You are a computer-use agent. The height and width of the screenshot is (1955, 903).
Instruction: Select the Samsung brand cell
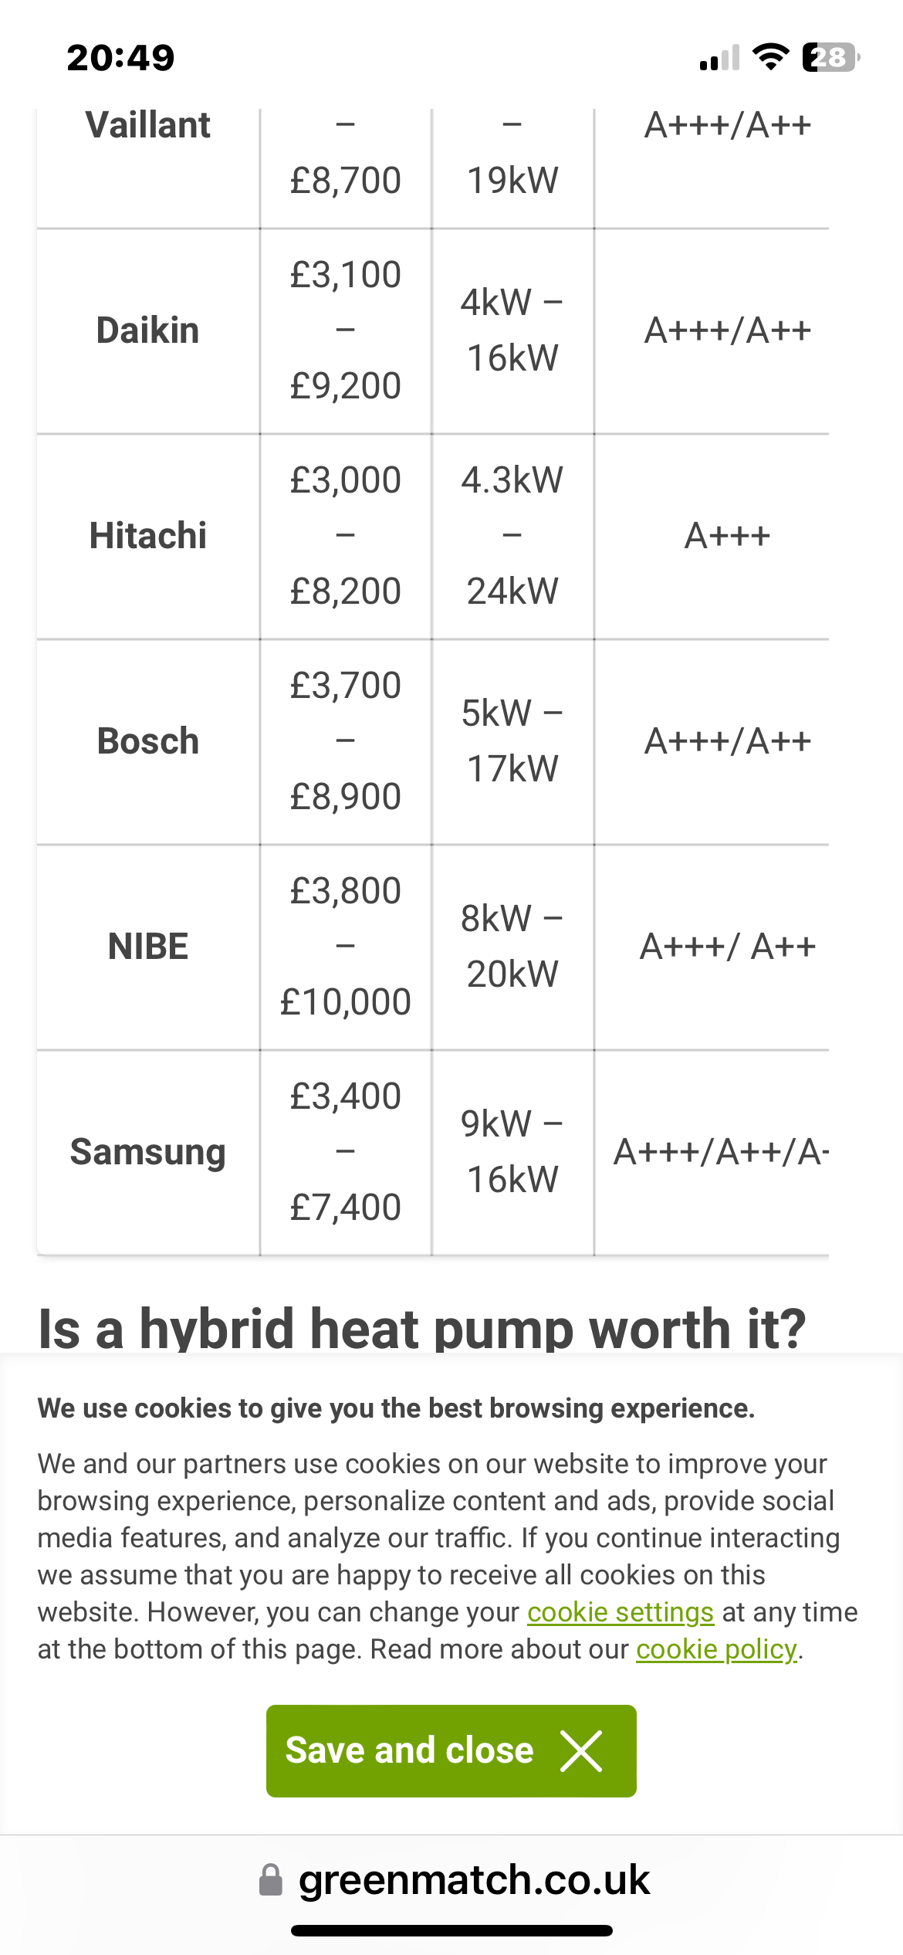(x=147, y=1152)
